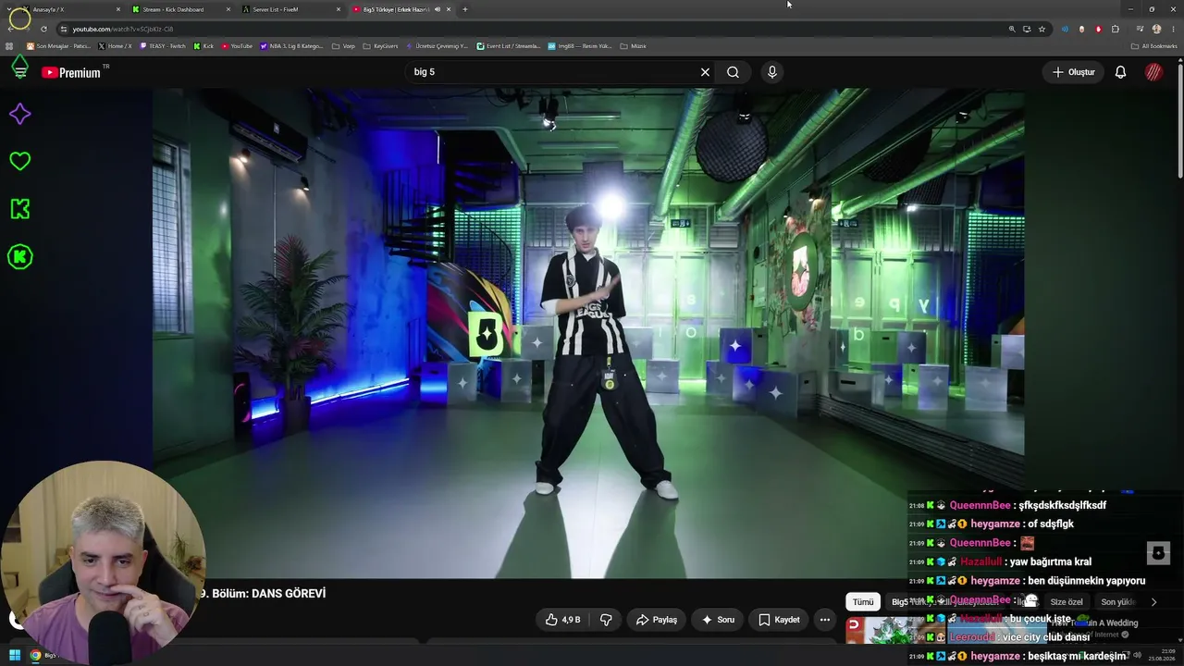Click the blue sound extension icon
This screenshot has width=1184, height=666.
click(x=1065, y=29)
